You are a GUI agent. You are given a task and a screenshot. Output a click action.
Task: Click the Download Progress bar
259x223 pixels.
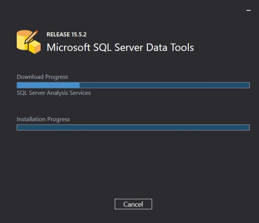[133, 85]
